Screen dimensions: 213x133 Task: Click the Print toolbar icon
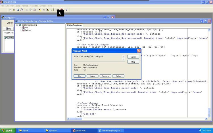click(22, 10)
